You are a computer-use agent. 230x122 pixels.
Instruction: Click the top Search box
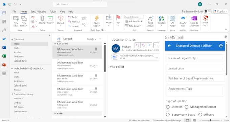tap(80, 4)
